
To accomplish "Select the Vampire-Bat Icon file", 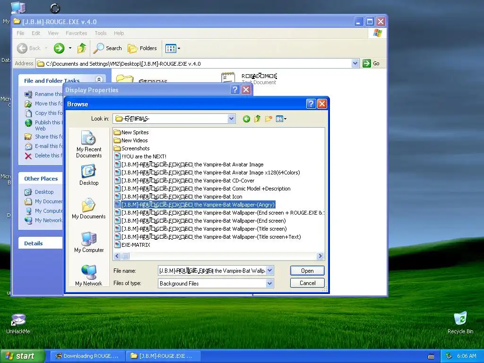I will click(178, 196).
